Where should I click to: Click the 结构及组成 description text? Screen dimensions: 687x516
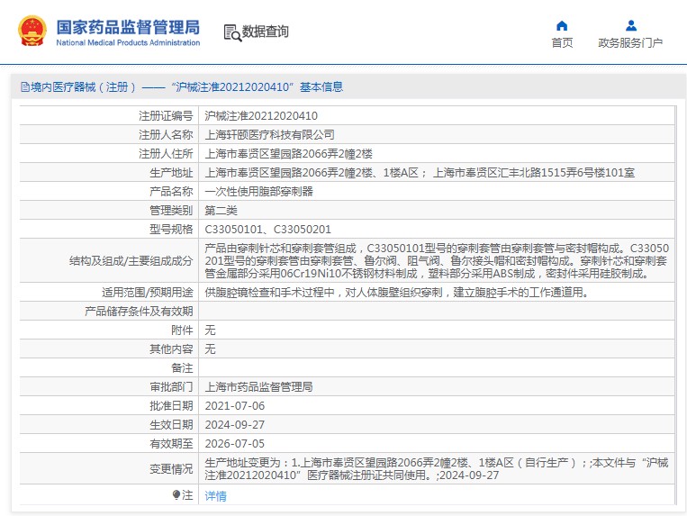(437, 260)
